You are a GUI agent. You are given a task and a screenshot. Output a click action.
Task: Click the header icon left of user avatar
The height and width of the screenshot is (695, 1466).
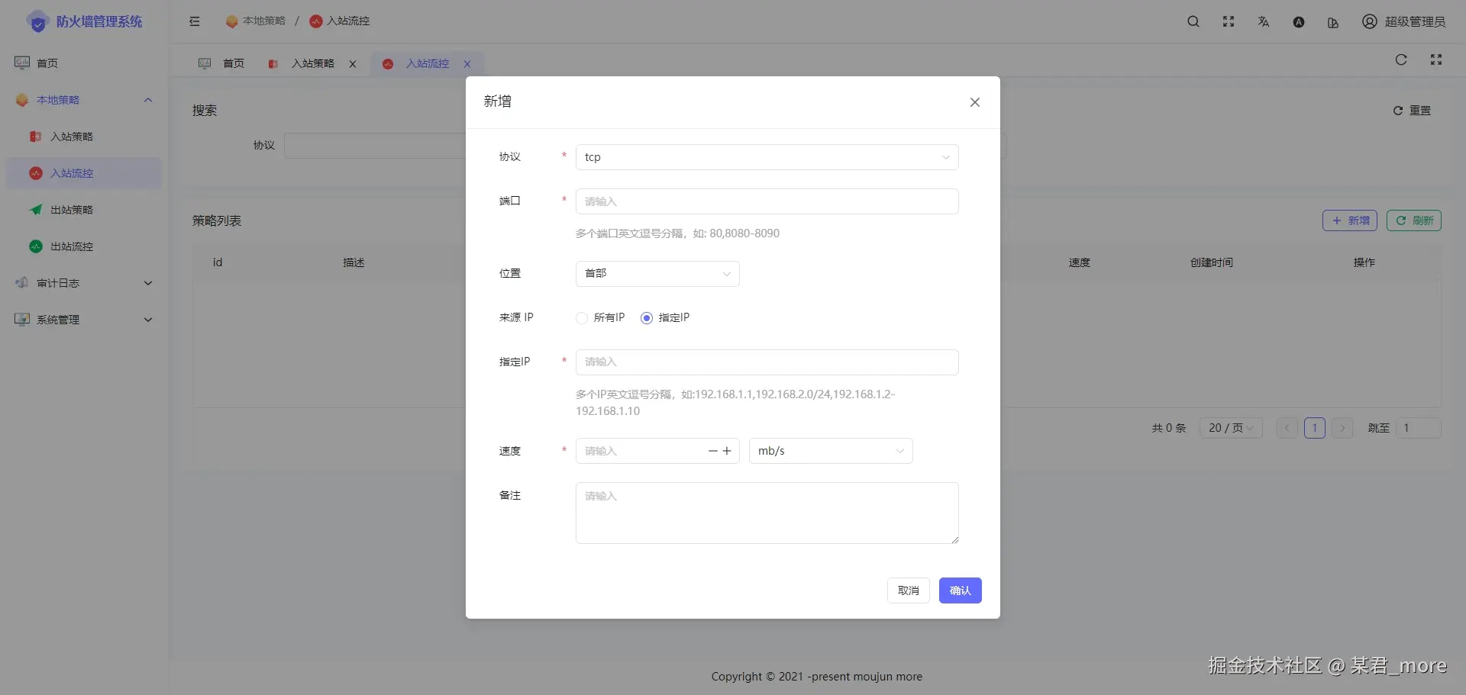(1333, 23)
